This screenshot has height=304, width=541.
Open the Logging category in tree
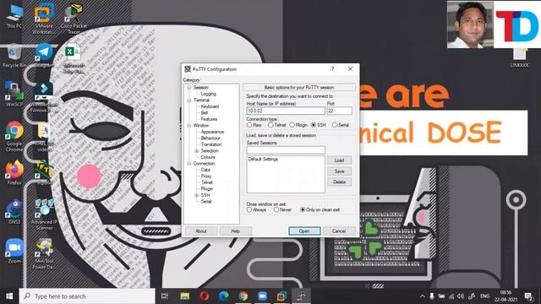(209, 94)
